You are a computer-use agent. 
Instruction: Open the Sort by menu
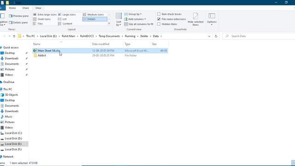[118, 19]
